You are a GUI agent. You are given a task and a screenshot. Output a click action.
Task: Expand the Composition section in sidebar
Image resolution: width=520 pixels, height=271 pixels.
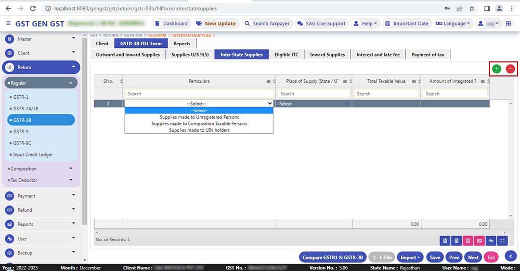coord(42,169)
